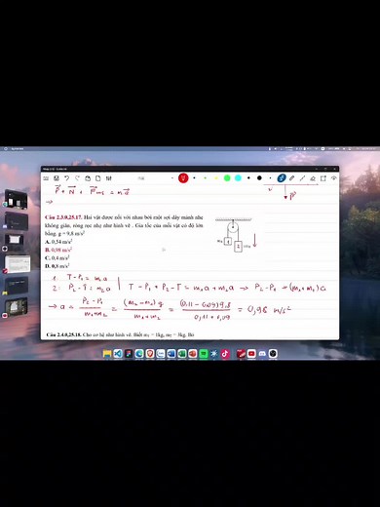Redo the last undone stroke
380x507 pixels.
point(77,178)
